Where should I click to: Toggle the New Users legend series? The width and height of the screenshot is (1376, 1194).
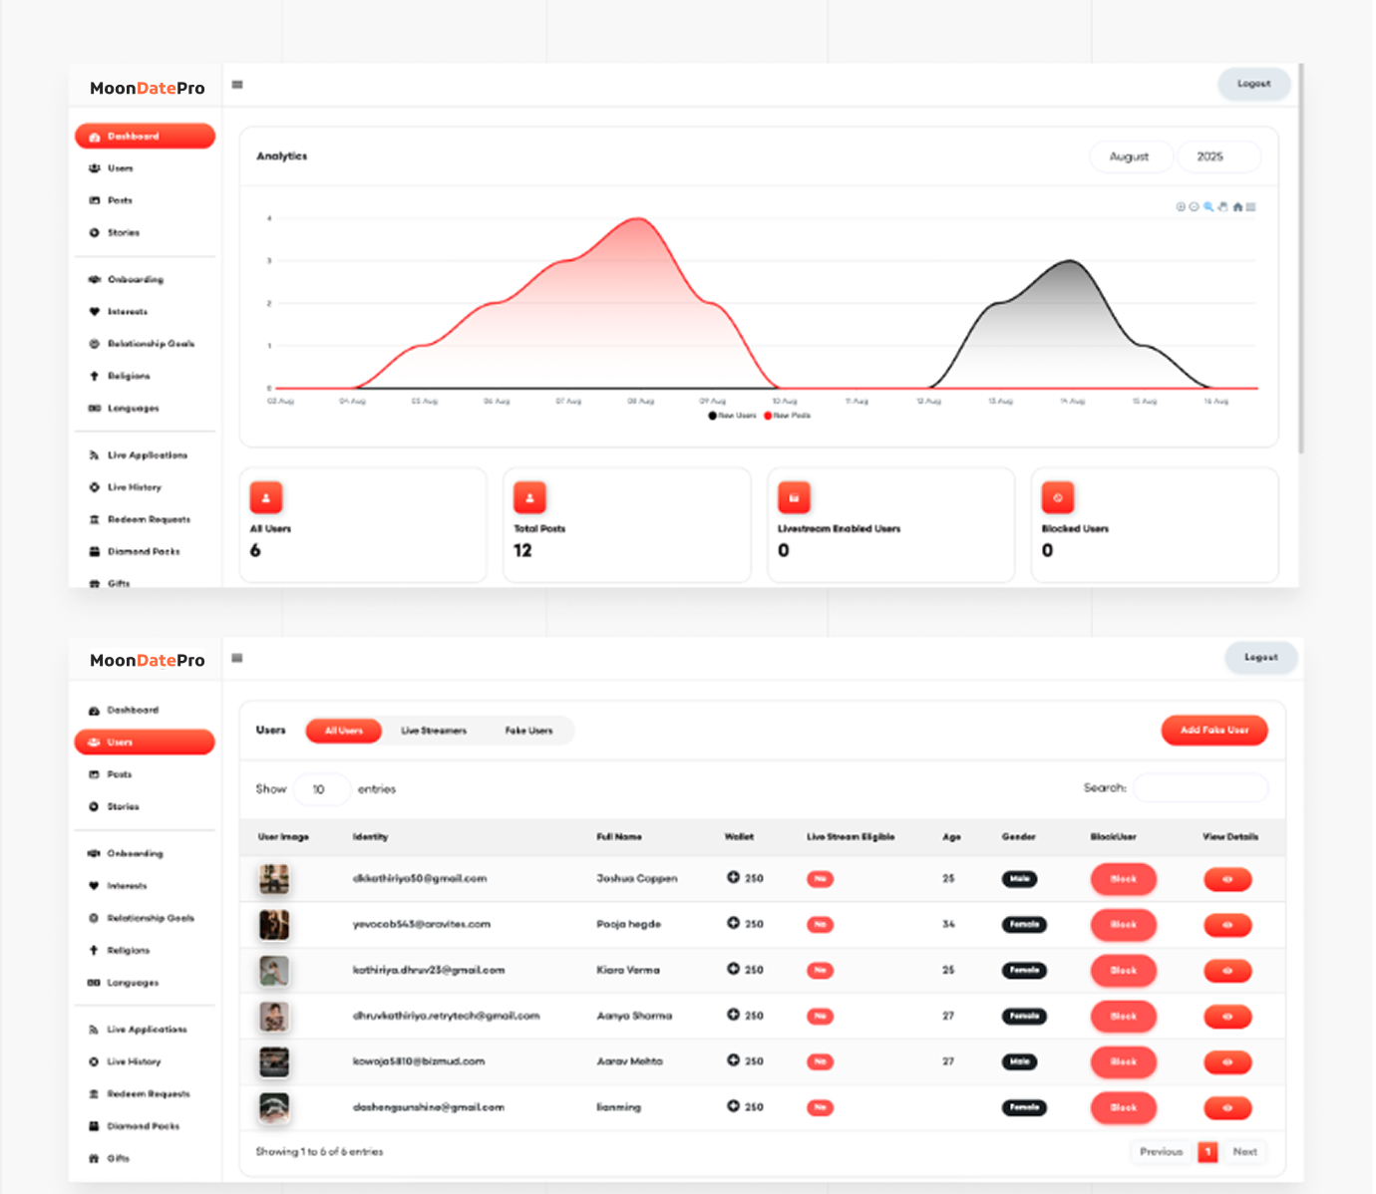pos(733,416)
